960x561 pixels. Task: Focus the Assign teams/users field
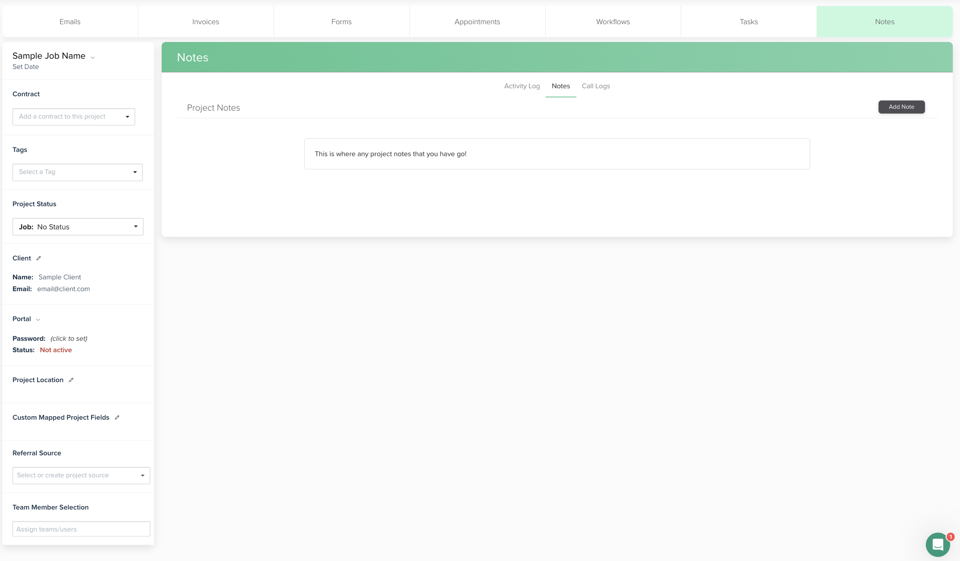click(81, 529)
